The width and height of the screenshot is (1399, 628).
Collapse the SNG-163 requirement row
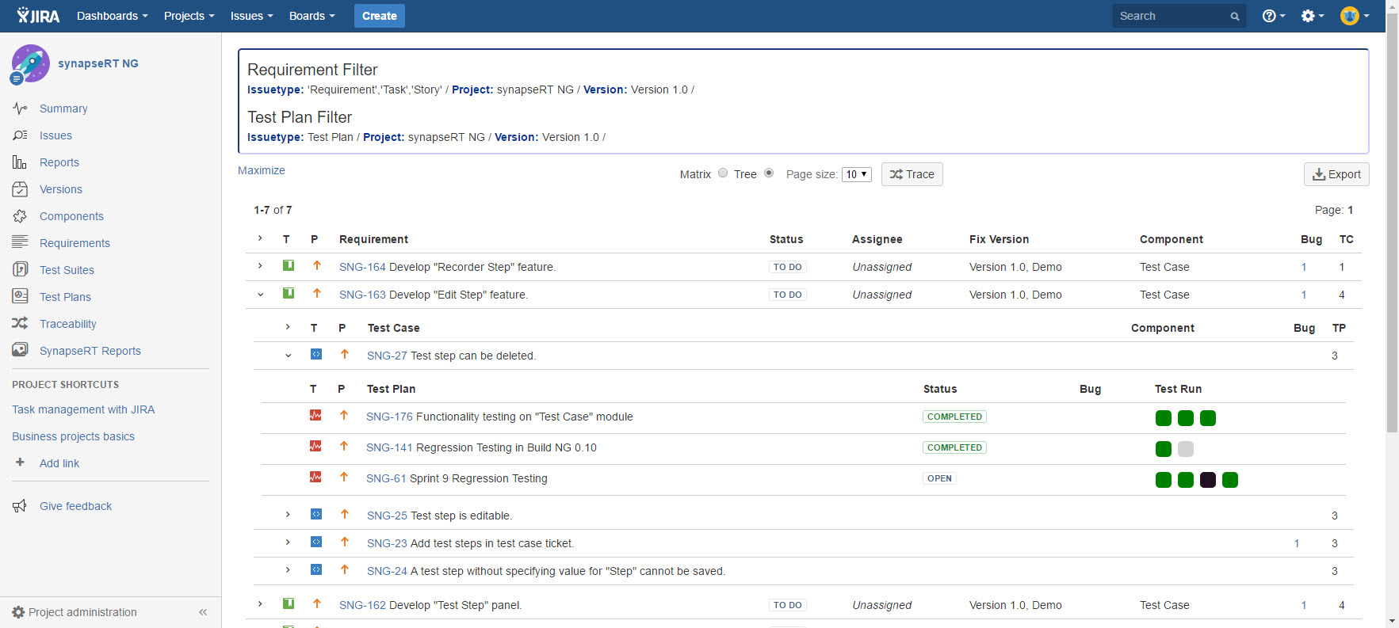coord(260,295)
